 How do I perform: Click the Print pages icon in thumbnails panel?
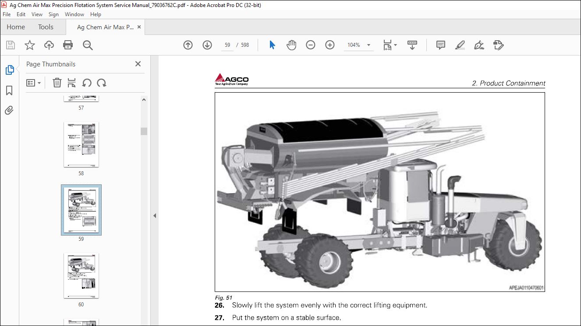click(72, 83)
